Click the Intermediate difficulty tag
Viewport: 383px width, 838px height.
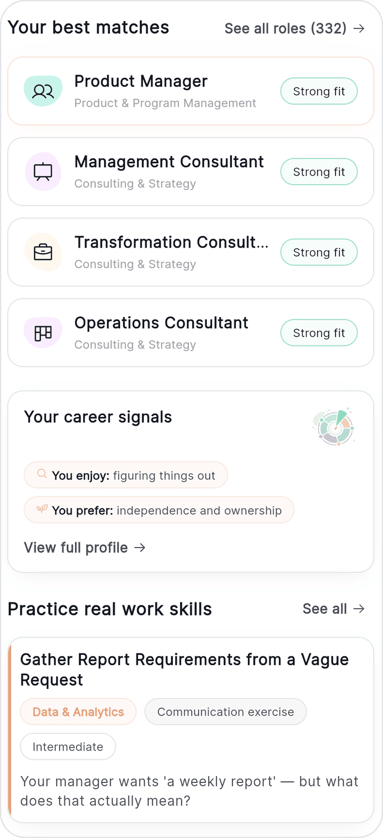coord(67,746)
